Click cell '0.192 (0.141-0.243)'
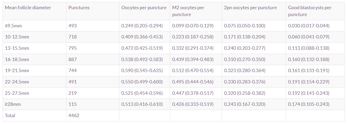347x124 pixels. pyautogui.click(x=309, y=93)
